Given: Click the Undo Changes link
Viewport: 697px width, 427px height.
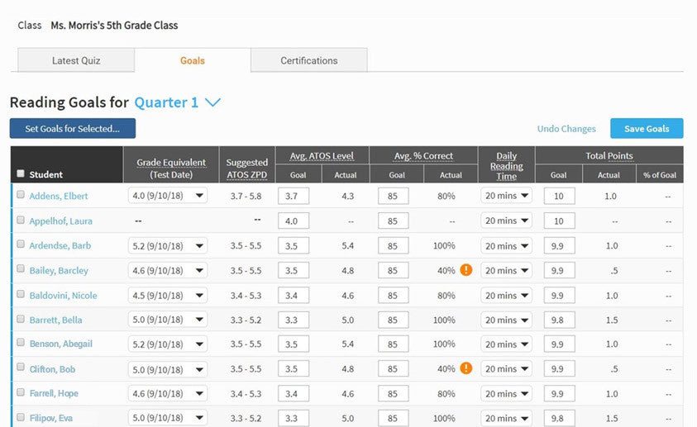Looking at the screenshot, I should [x=566, y=129].
